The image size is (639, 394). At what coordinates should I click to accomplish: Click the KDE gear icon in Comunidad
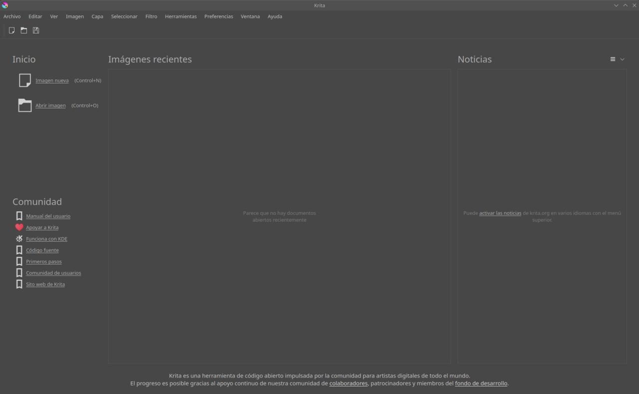[19, 239]
